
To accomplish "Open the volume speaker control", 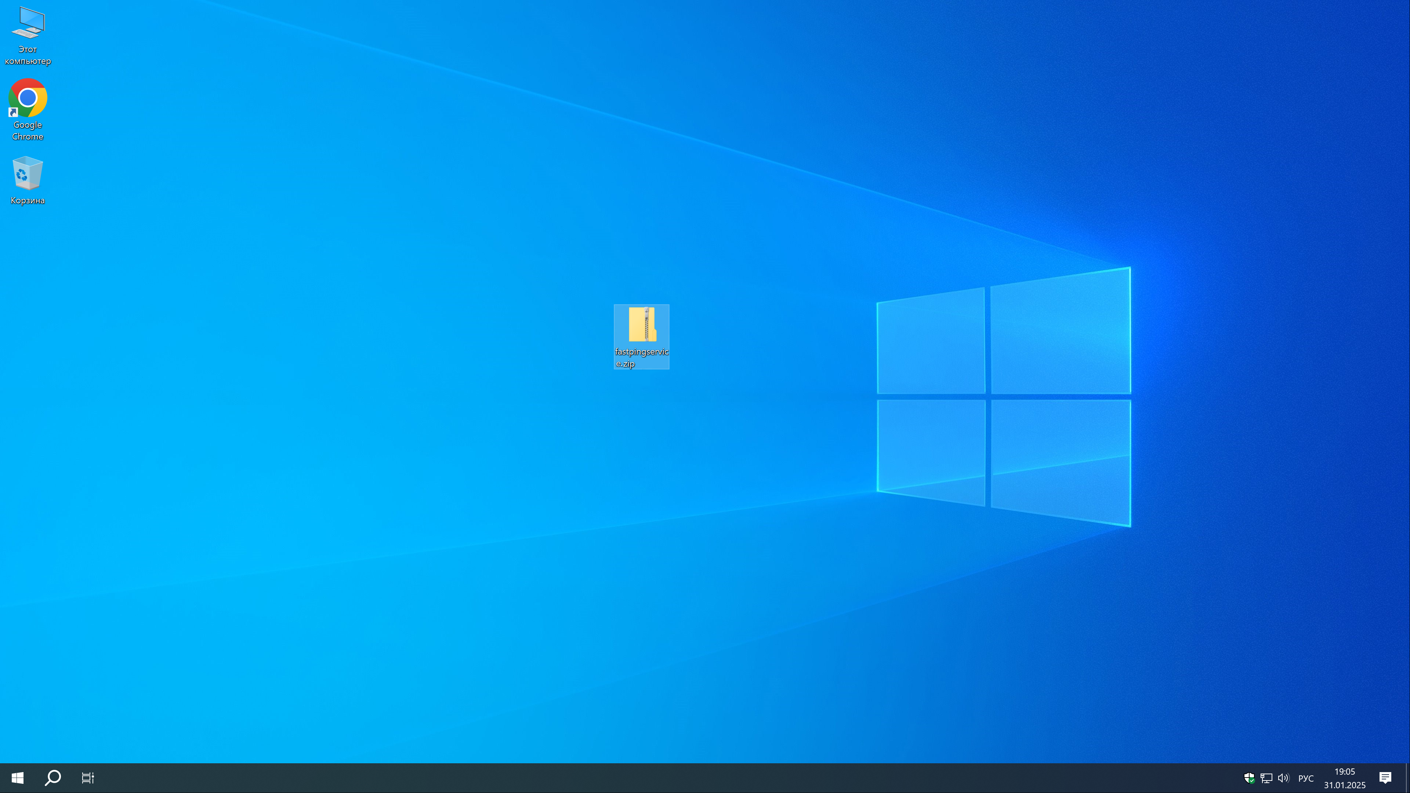I will (1283, 778).
